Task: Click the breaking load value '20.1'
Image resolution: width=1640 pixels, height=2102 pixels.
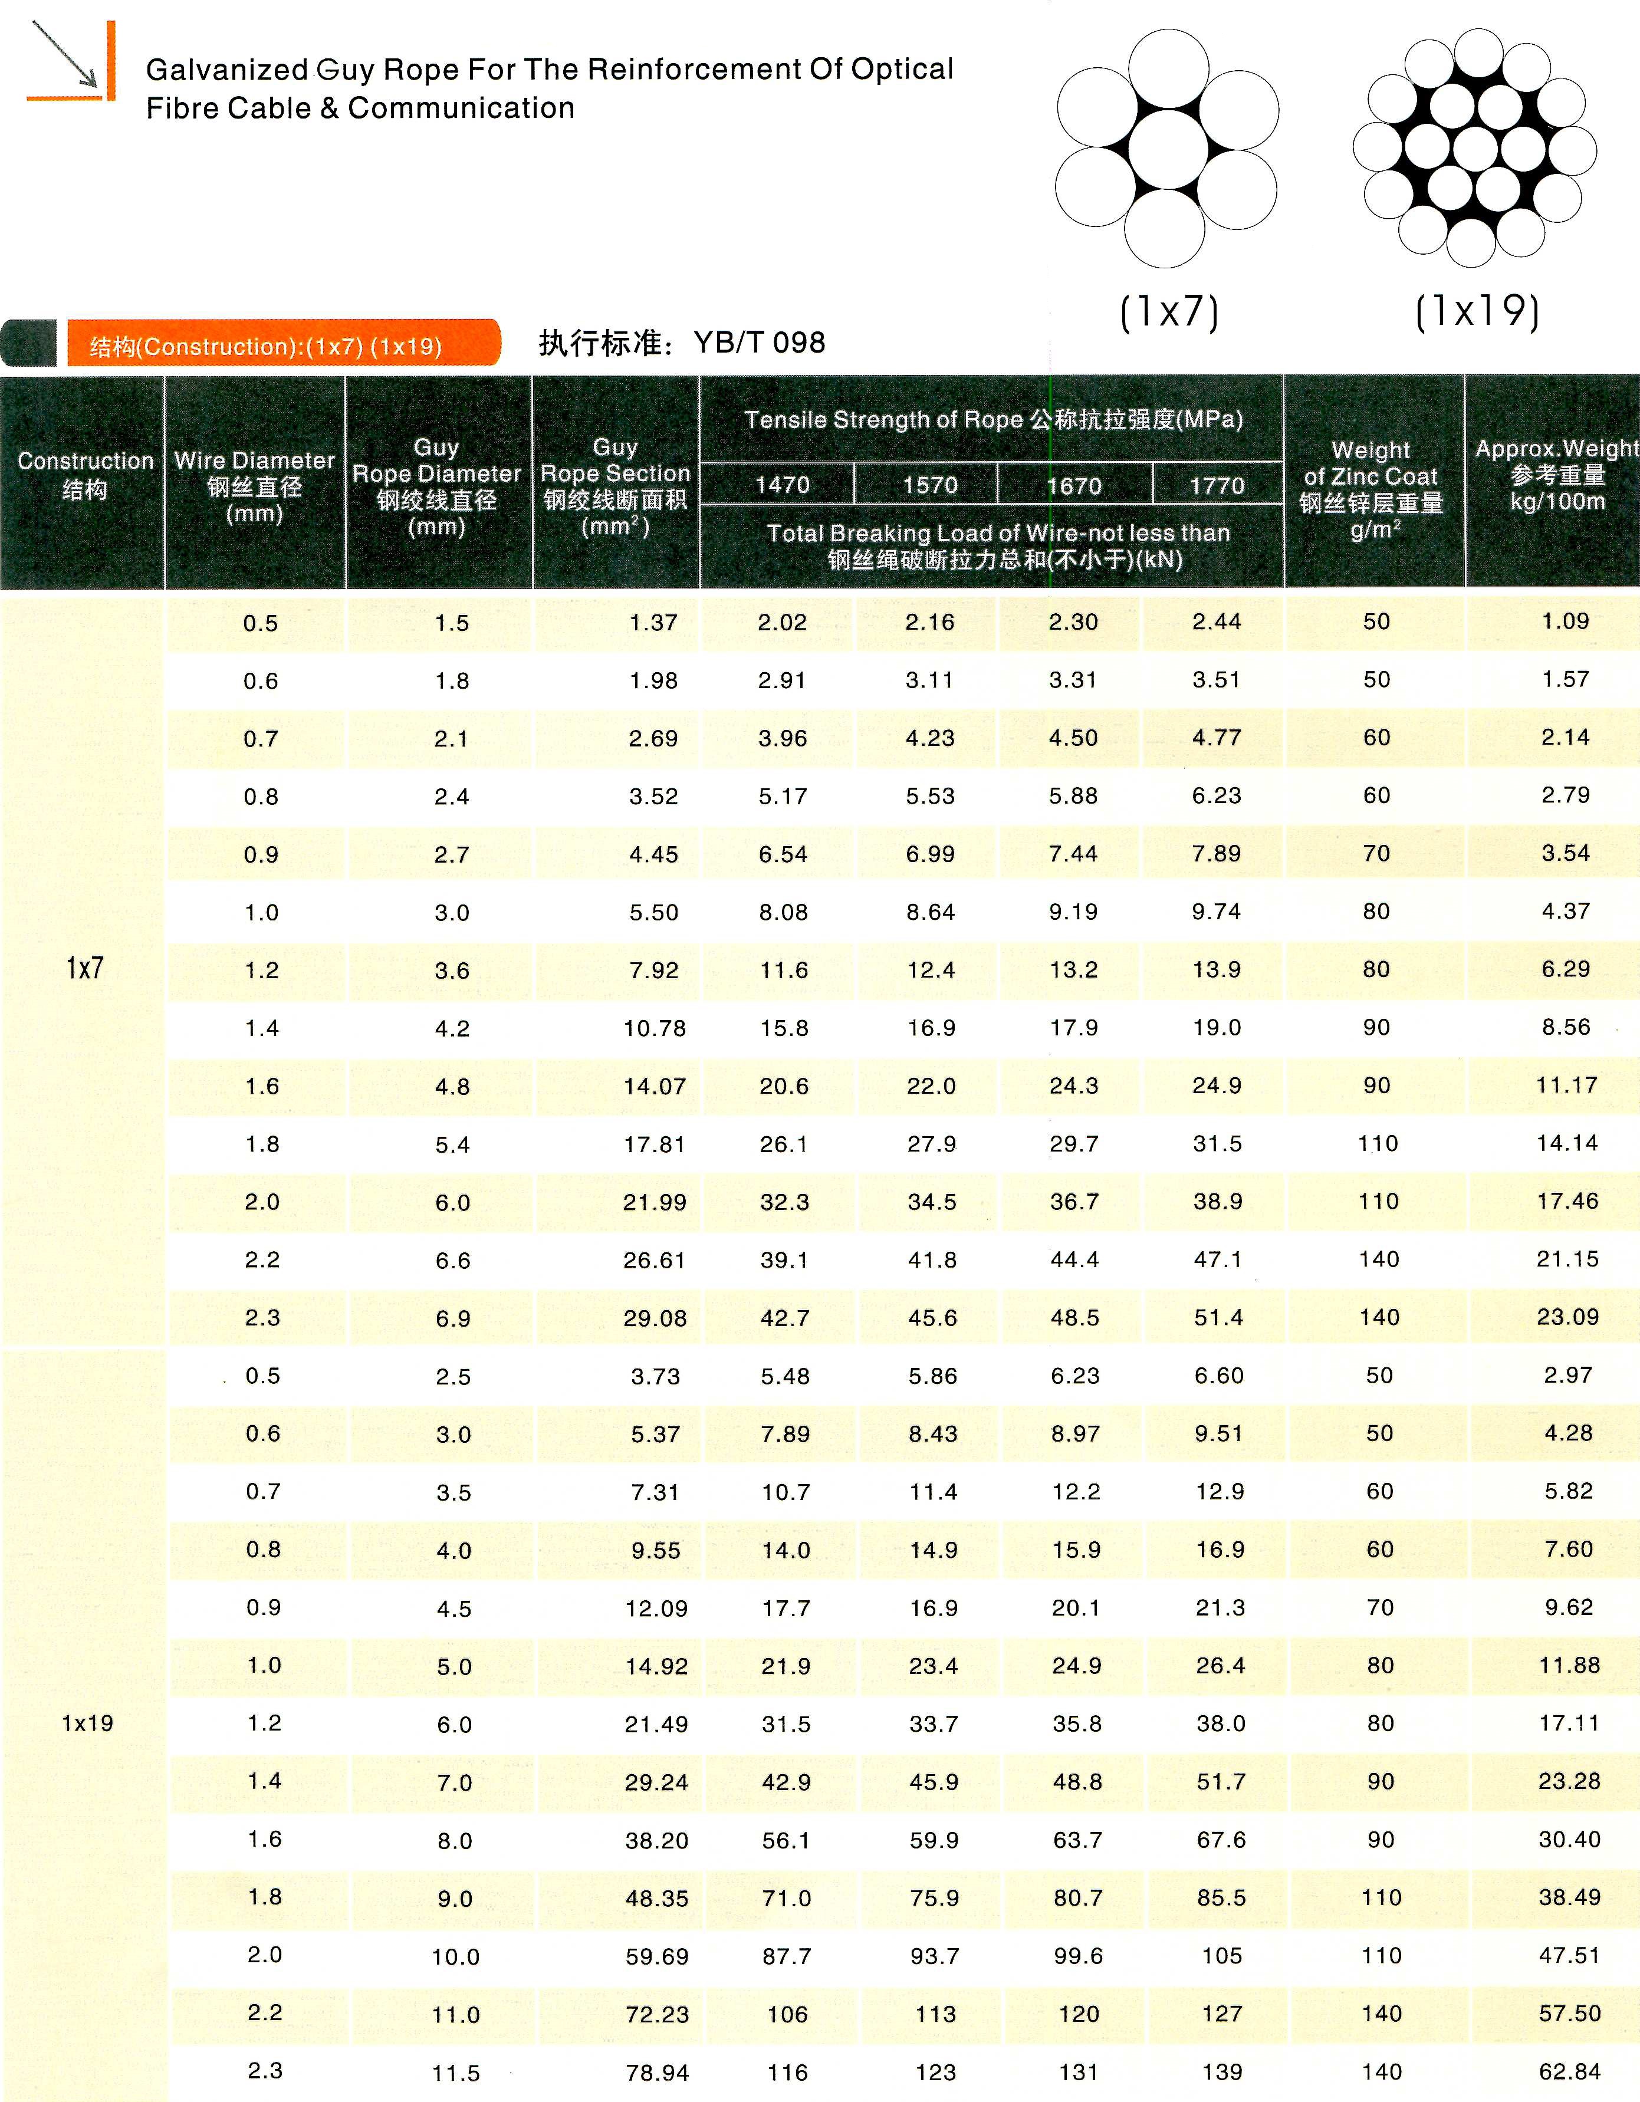Action: pyautogui.click(x=1076, y=1607)
